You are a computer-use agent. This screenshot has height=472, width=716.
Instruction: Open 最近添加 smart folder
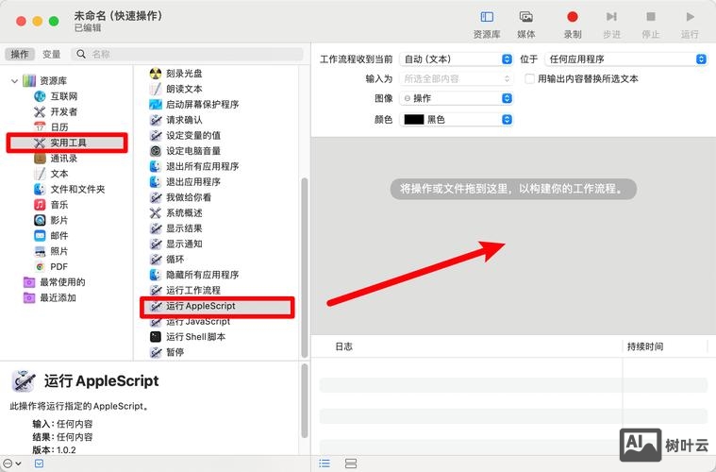pyautogui.click(x=50, y=298)
